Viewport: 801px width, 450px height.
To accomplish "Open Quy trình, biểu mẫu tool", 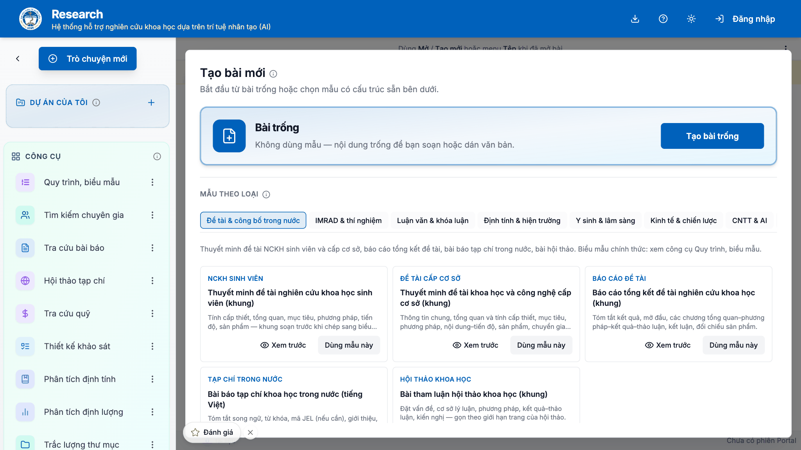I will tap(82, 182).
